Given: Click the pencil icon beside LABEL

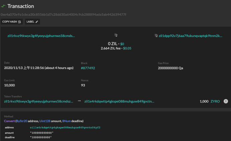Looking at the screenshot, I should pyautogui.click(x=37, y=22).
